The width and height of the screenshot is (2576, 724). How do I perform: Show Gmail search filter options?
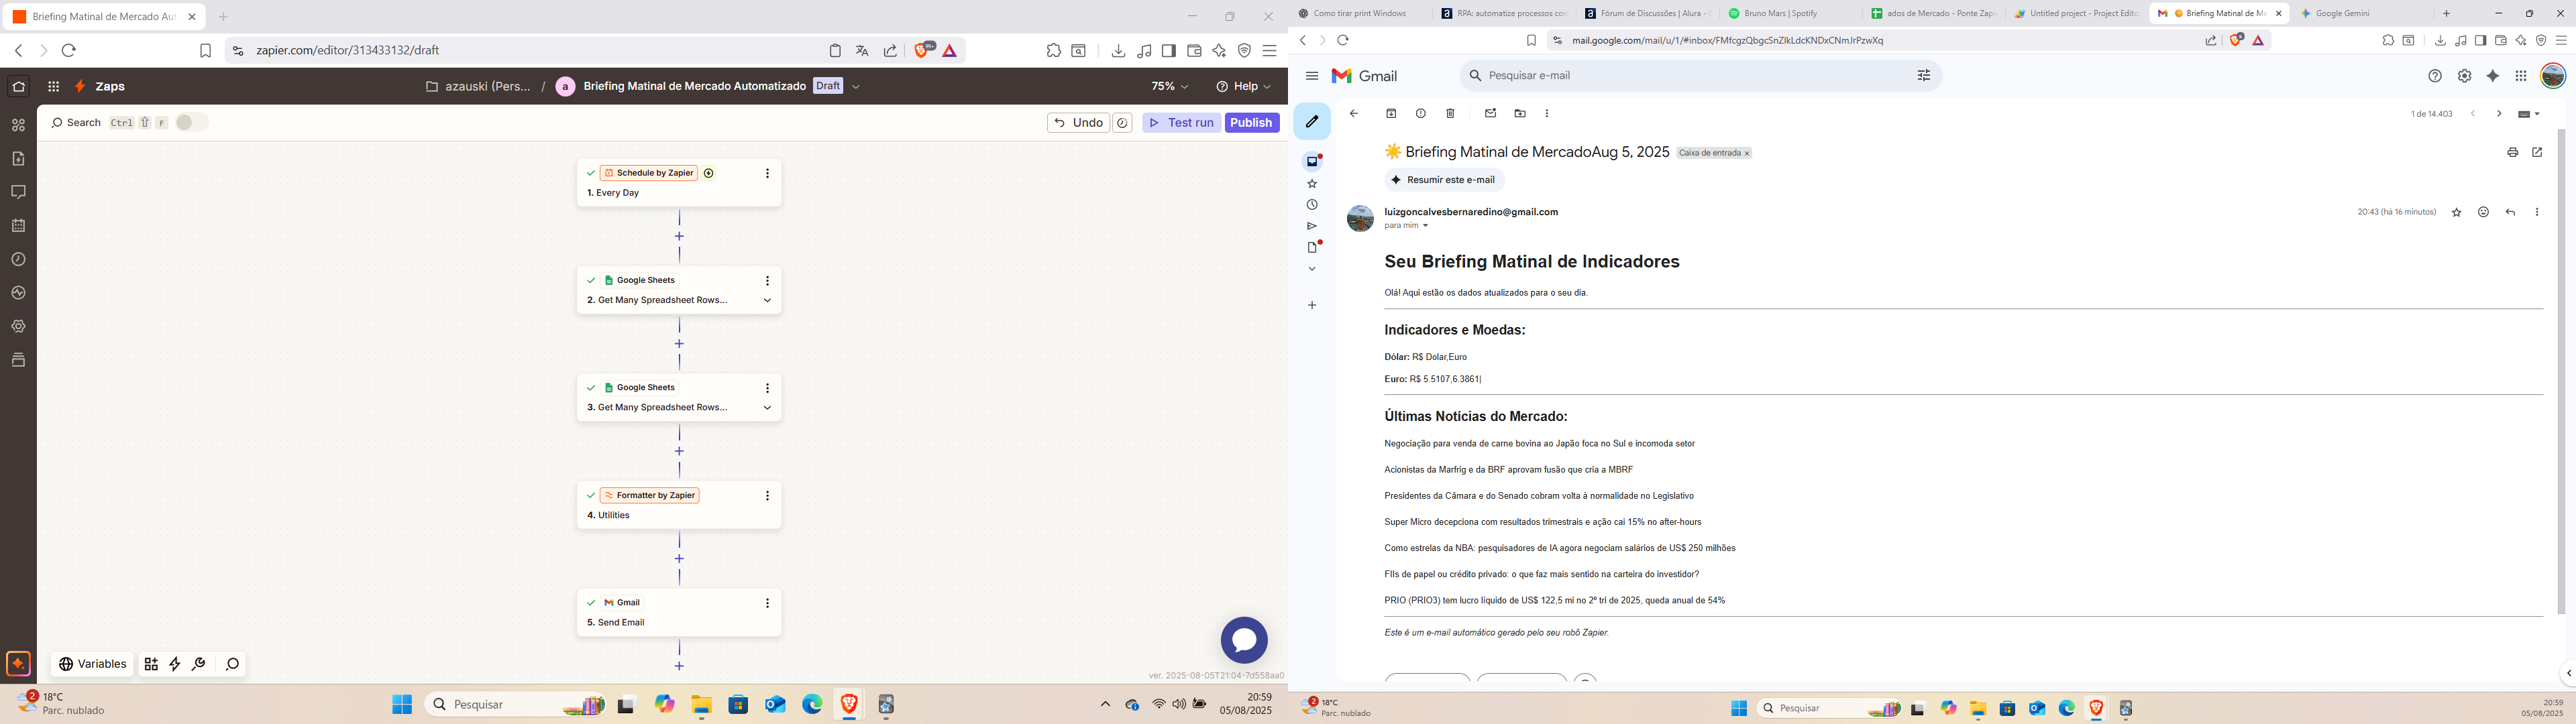[1923, 76]
